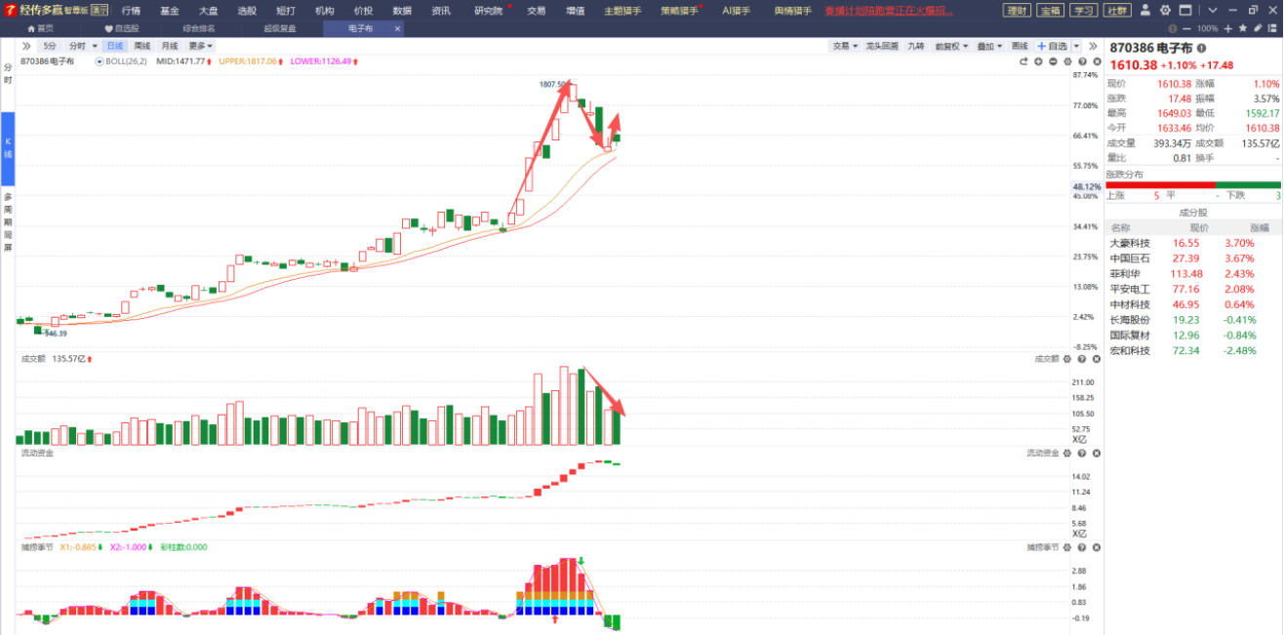Click the 画线 drawing tool button

[x=1020, y=46]
